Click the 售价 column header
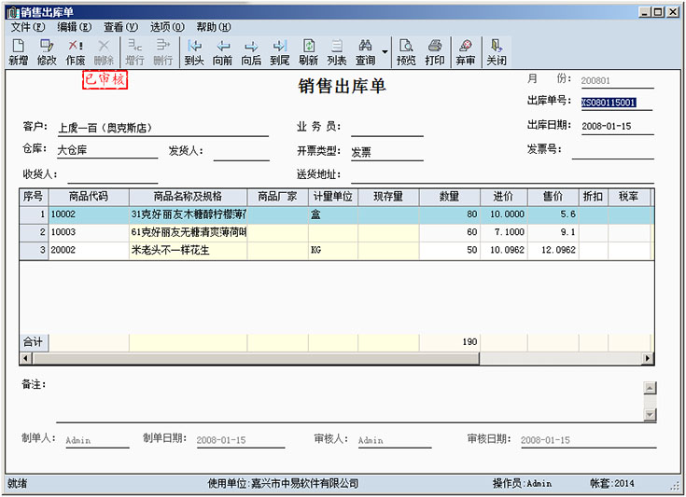 click(x=553, y=197)
